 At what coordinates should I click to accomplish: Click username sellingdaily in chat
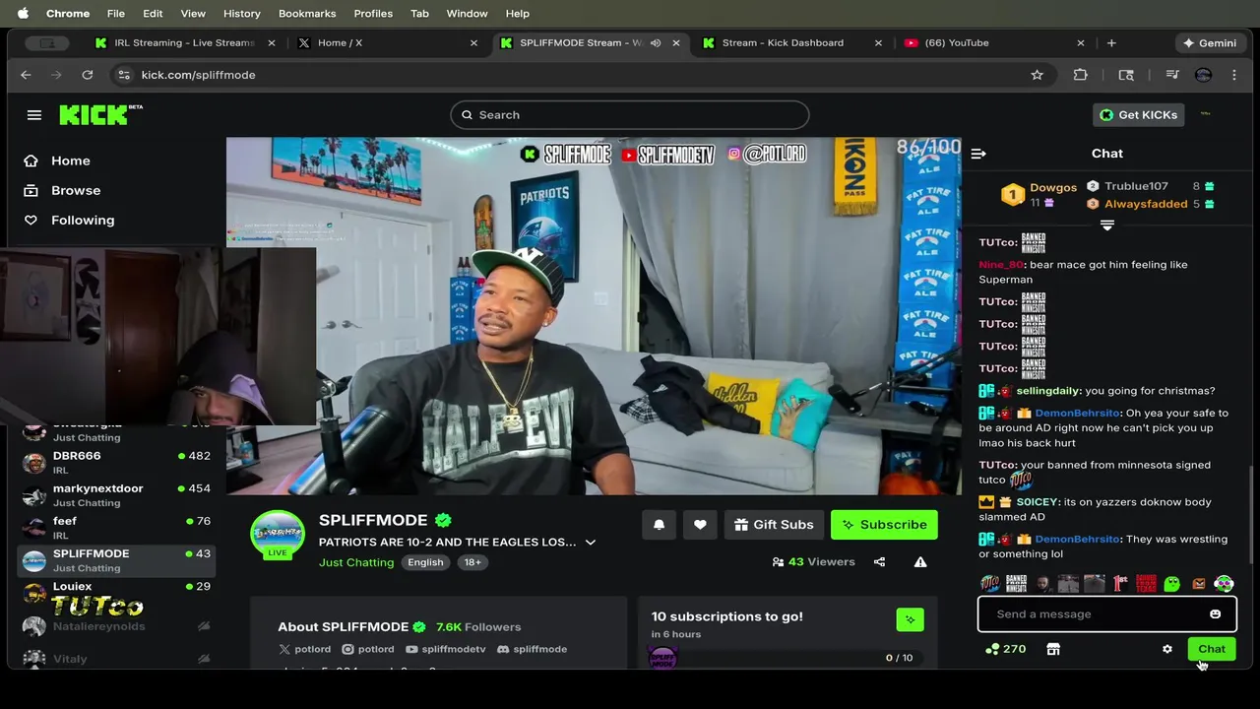[x=1048, y=391]
